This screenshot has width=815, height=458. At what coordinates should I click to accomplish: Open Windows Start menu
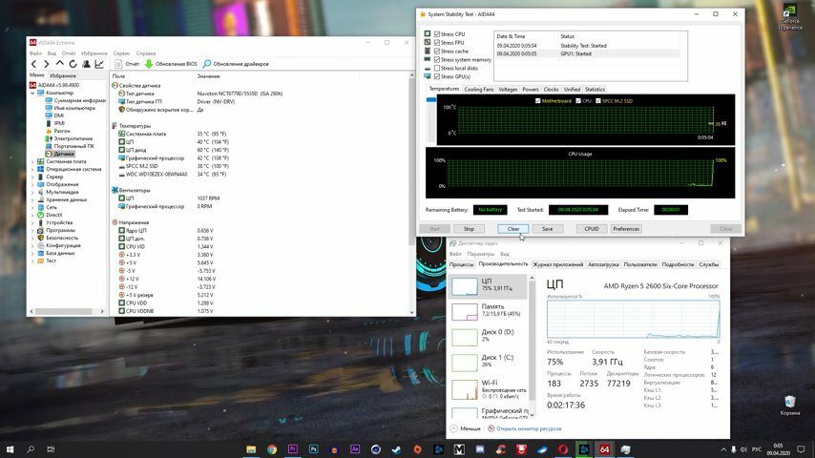(x=10, y=449)
